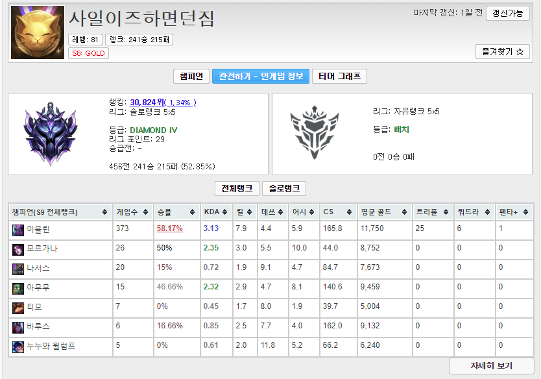Click the 자세히 보기 button
This screenshot has height=379, width=541.
pyautogui.click(x=491, y=366)
